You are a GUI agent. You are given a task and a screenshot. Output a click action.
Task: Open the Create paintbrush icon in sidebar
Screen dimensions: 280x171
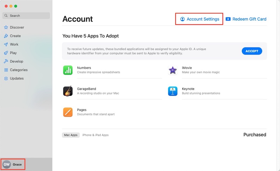6,36
